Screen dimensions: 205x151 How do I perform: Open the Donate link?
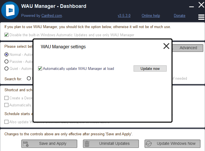(x=180, y=16)
